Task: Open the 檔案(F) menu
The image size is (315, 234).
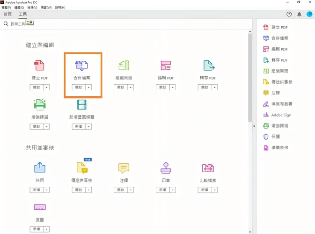Action: [6, 7]
